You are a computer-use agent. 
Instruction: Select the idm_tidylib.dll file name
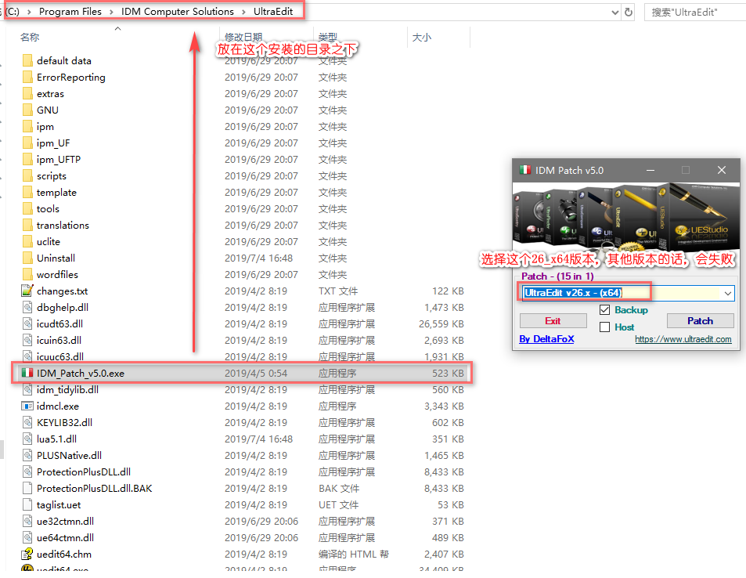click(x=67, y=389)
